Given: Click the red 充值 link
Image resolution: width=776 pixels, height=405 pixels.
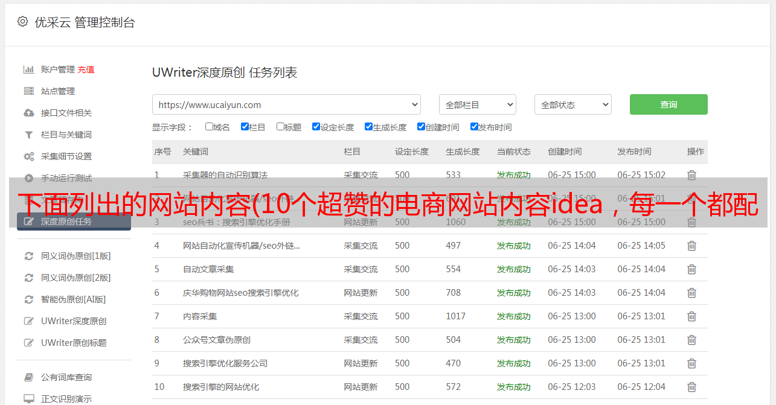Looking at the screenshot, I should (x=86, y=69).
